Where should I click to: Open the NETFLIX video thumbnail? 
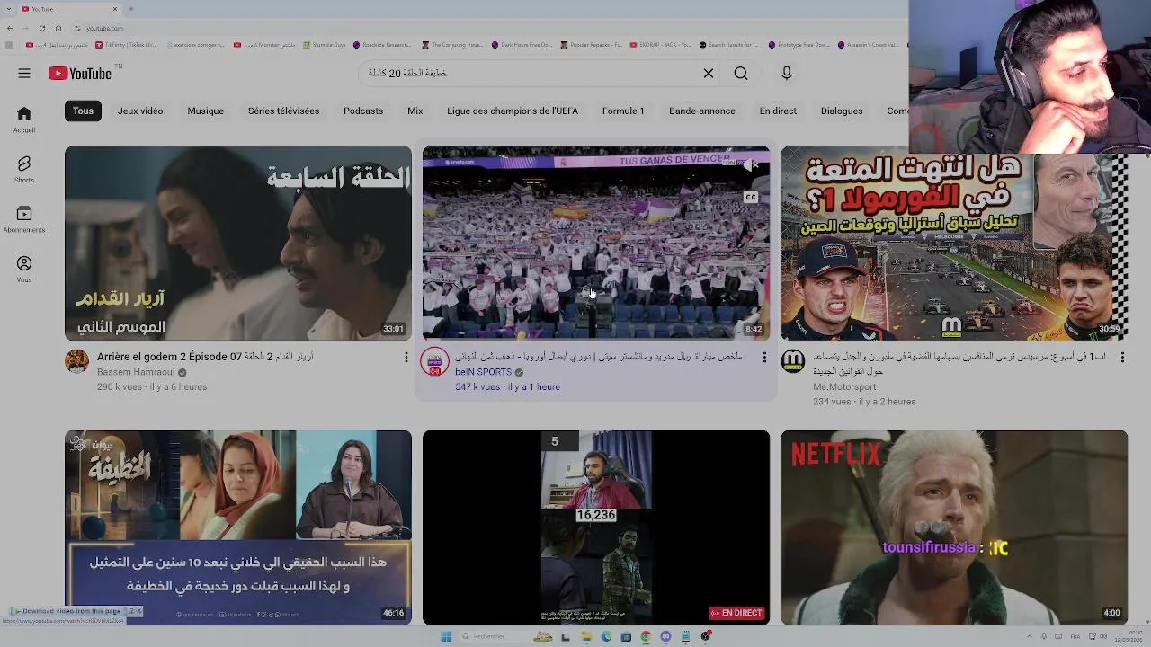[954, 527]
